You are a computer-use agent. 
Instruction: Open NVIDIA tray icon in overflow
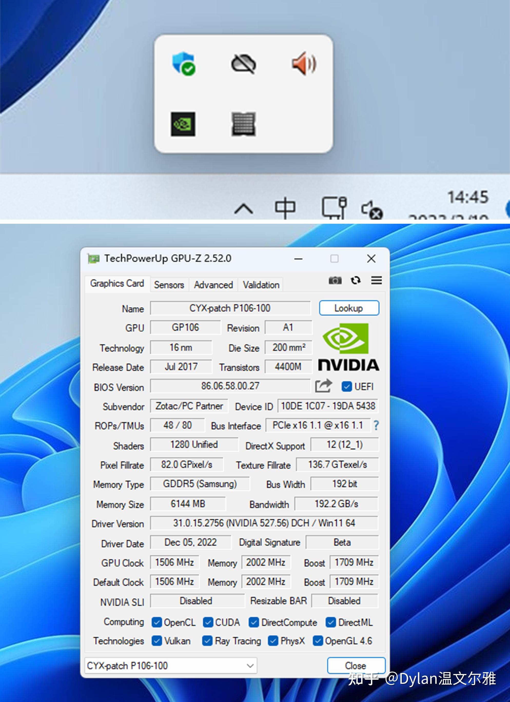tap(183, 124)
